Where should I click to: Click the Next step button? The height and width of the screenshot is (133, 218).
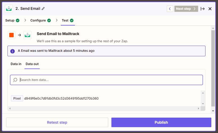click(186, 9)
